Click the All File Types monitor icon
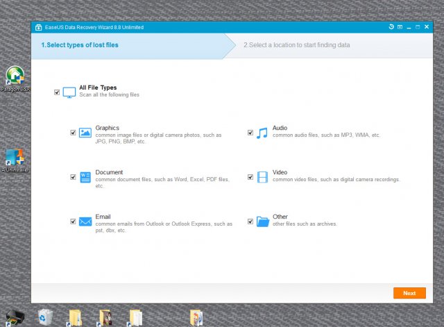 [x=69, y=92]
